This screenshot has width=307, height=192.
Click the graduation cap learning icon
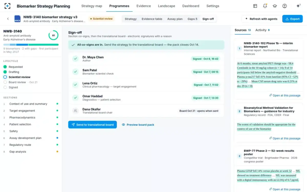point(275,6)
